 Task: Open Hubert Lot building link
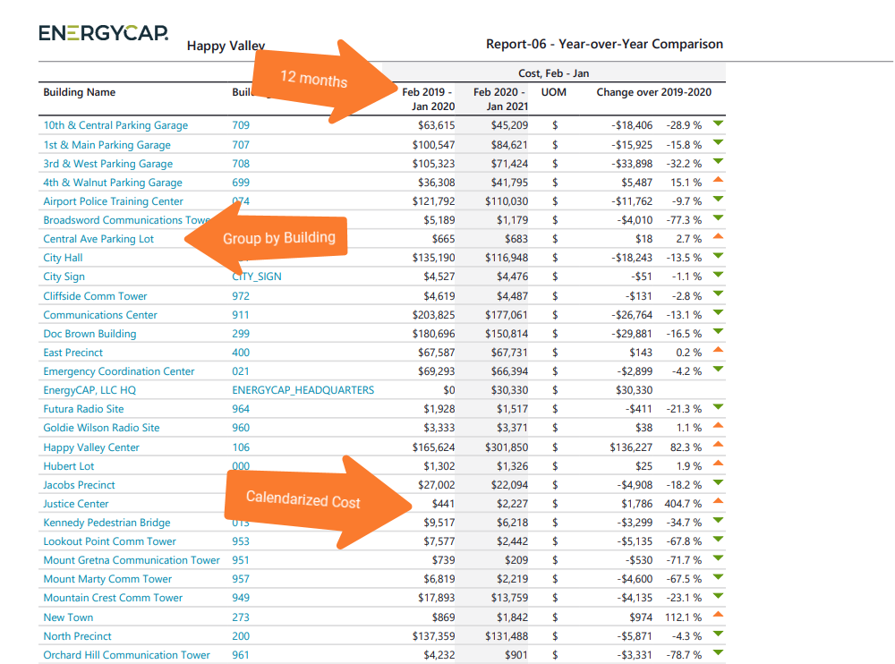tap(69, 466)
